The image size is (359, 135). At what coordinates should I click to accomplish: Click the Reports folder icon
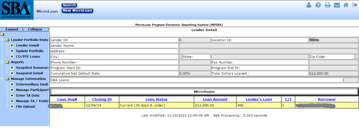click(7, 62)
